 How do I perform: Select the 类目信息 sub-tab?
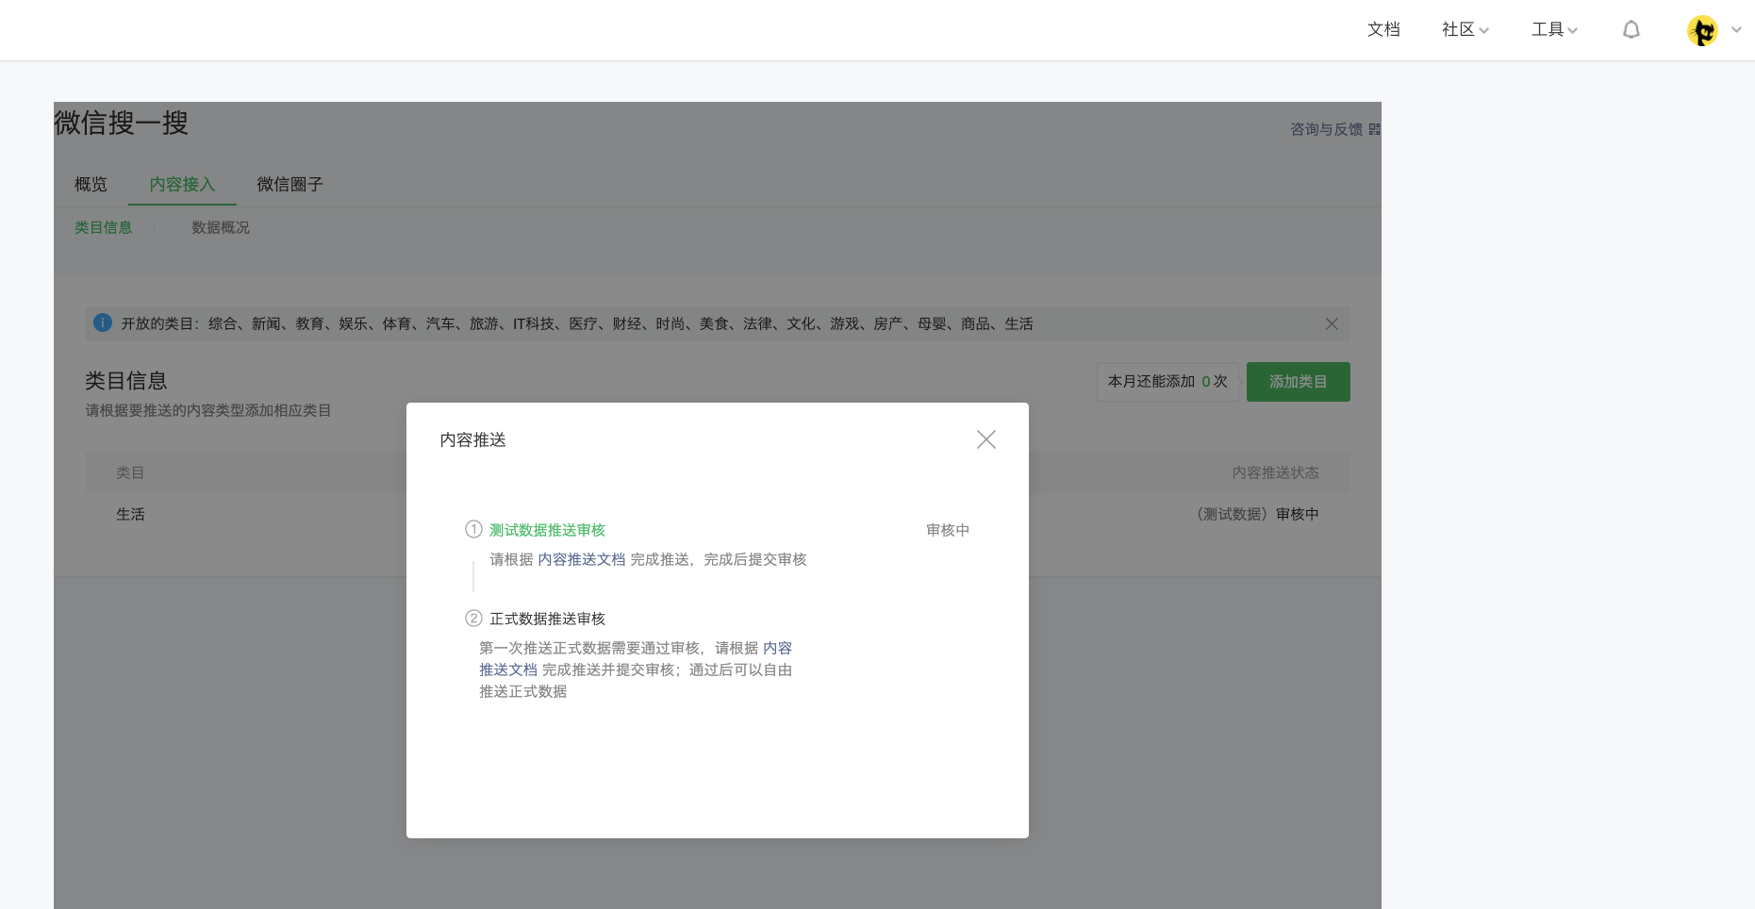[103, 227]
